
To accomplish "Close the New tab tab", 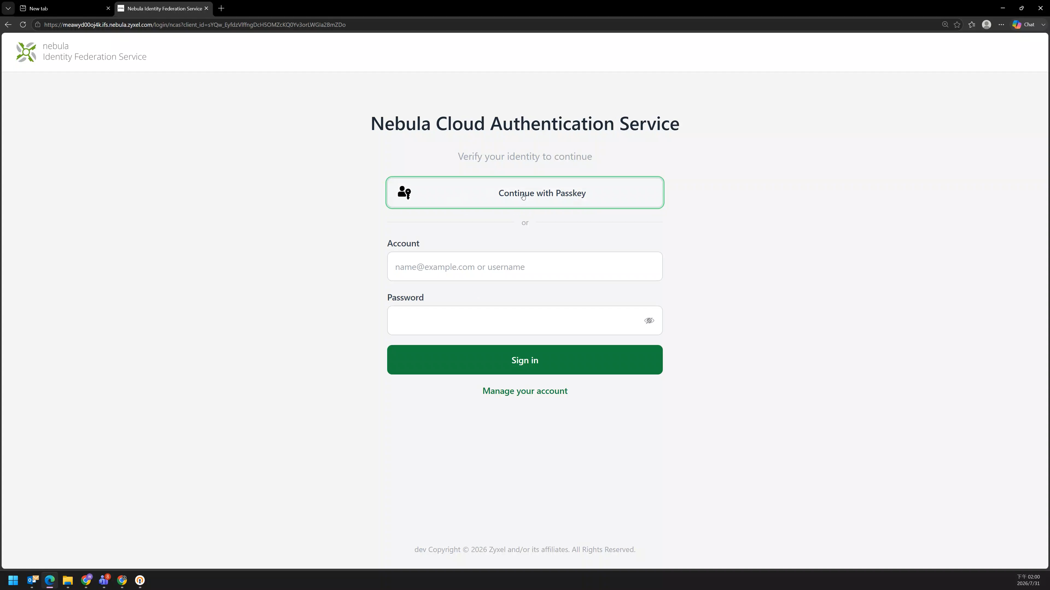I will tap(108, 8).
